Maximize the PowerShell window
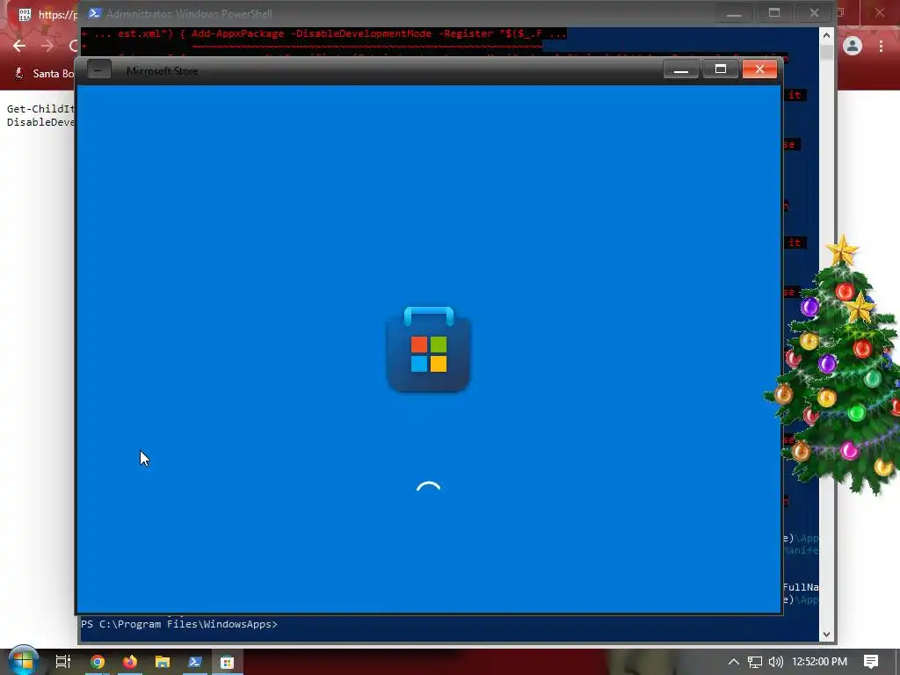 [774, 13]
